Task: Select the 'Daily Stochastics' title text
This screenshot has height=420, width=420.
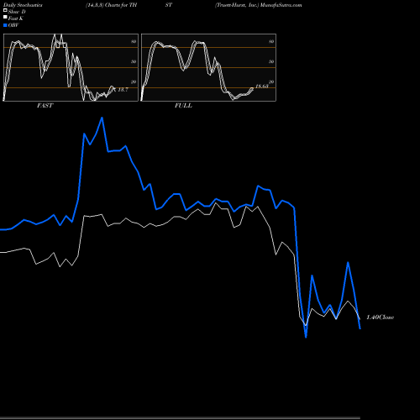Action: tap(23, 5)
